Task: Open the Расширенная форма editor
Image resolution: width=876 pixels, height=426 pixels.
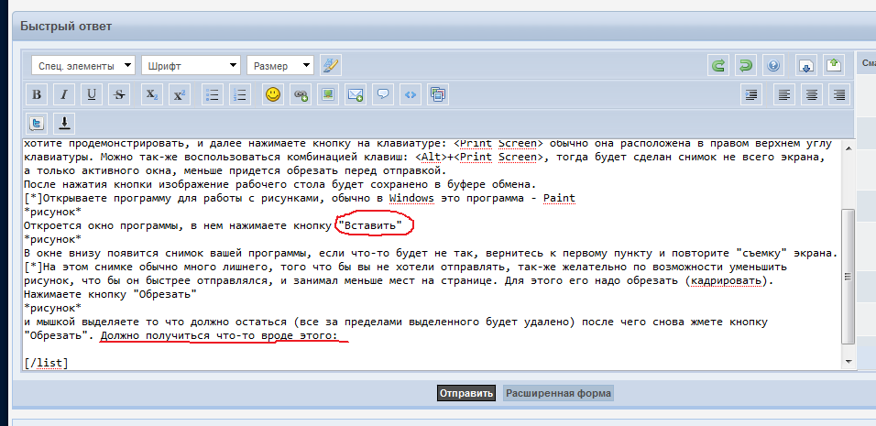Action: tap(558, 393)
